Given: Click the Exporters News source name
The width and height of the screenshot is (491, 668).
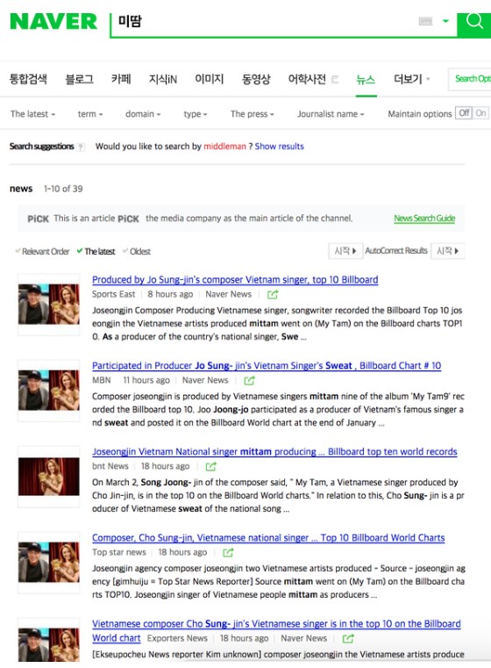Looking at the screenshot, I should click(x=177, y=639).
